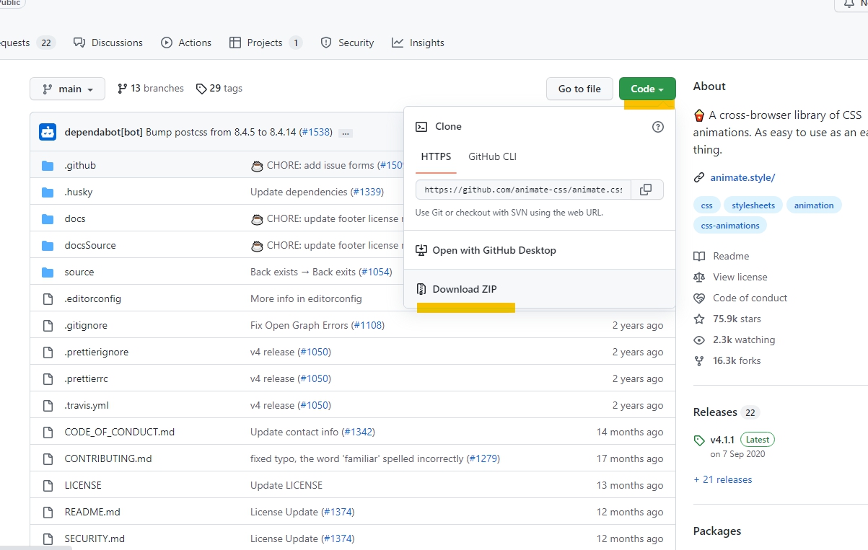Open pull request #1342 link
This screenshot has height=550, width=868.
[x=359, y=432]
